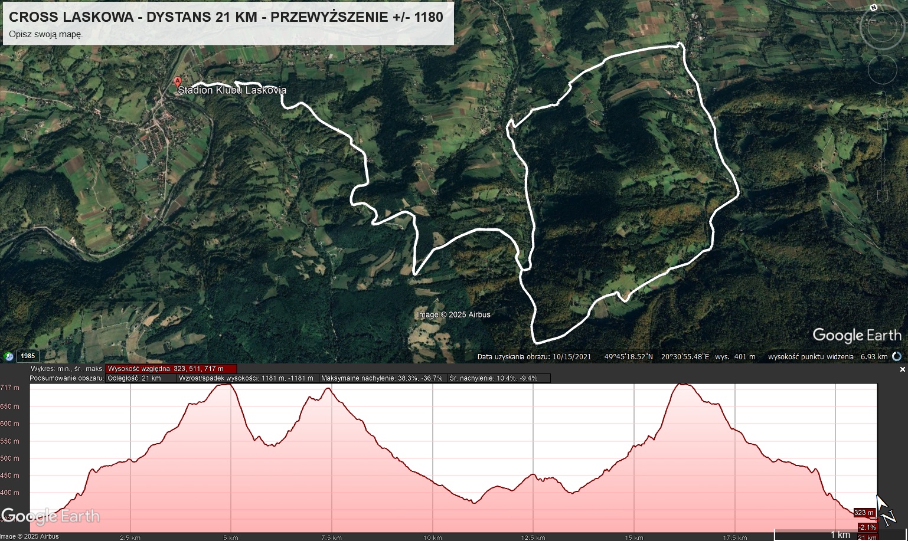
Task: Click the image acquisition date in the status bar
Action: [534, 356]
